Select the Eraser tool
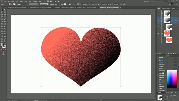Screen dimensions: 179x101 5,22
